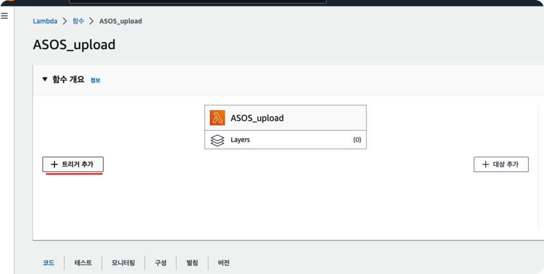
Task: Click the orange Lambda function icon
Action: click(217, 118)
